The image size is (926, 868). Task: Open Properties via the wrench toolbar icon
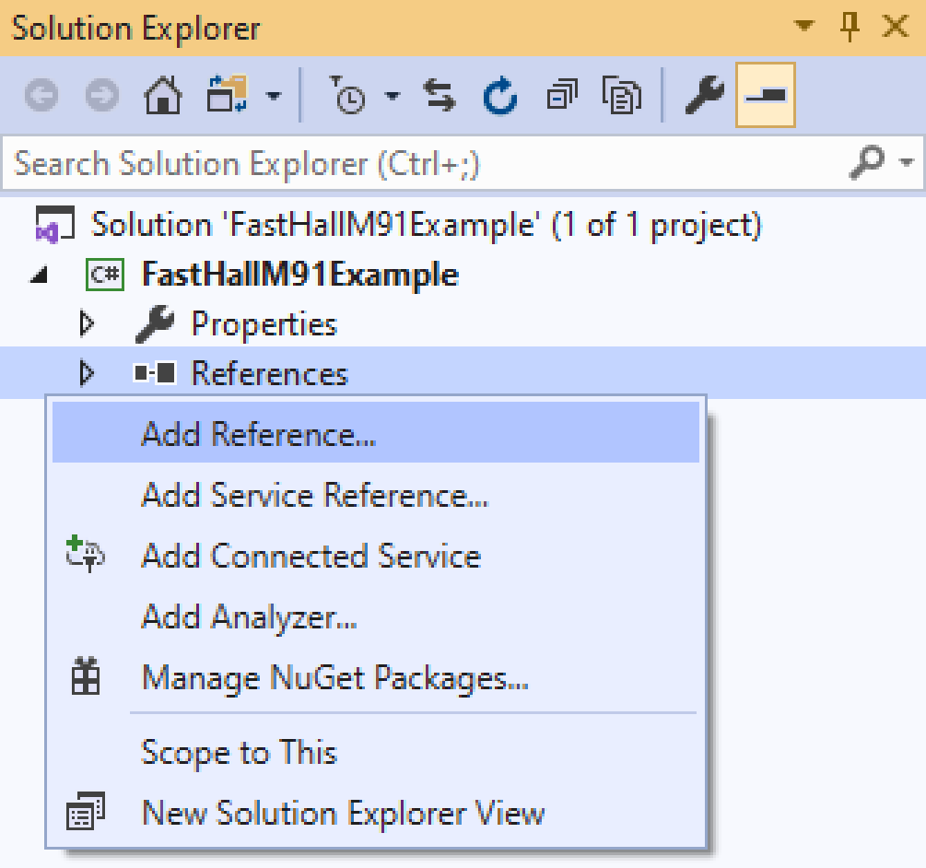(703, 96)
